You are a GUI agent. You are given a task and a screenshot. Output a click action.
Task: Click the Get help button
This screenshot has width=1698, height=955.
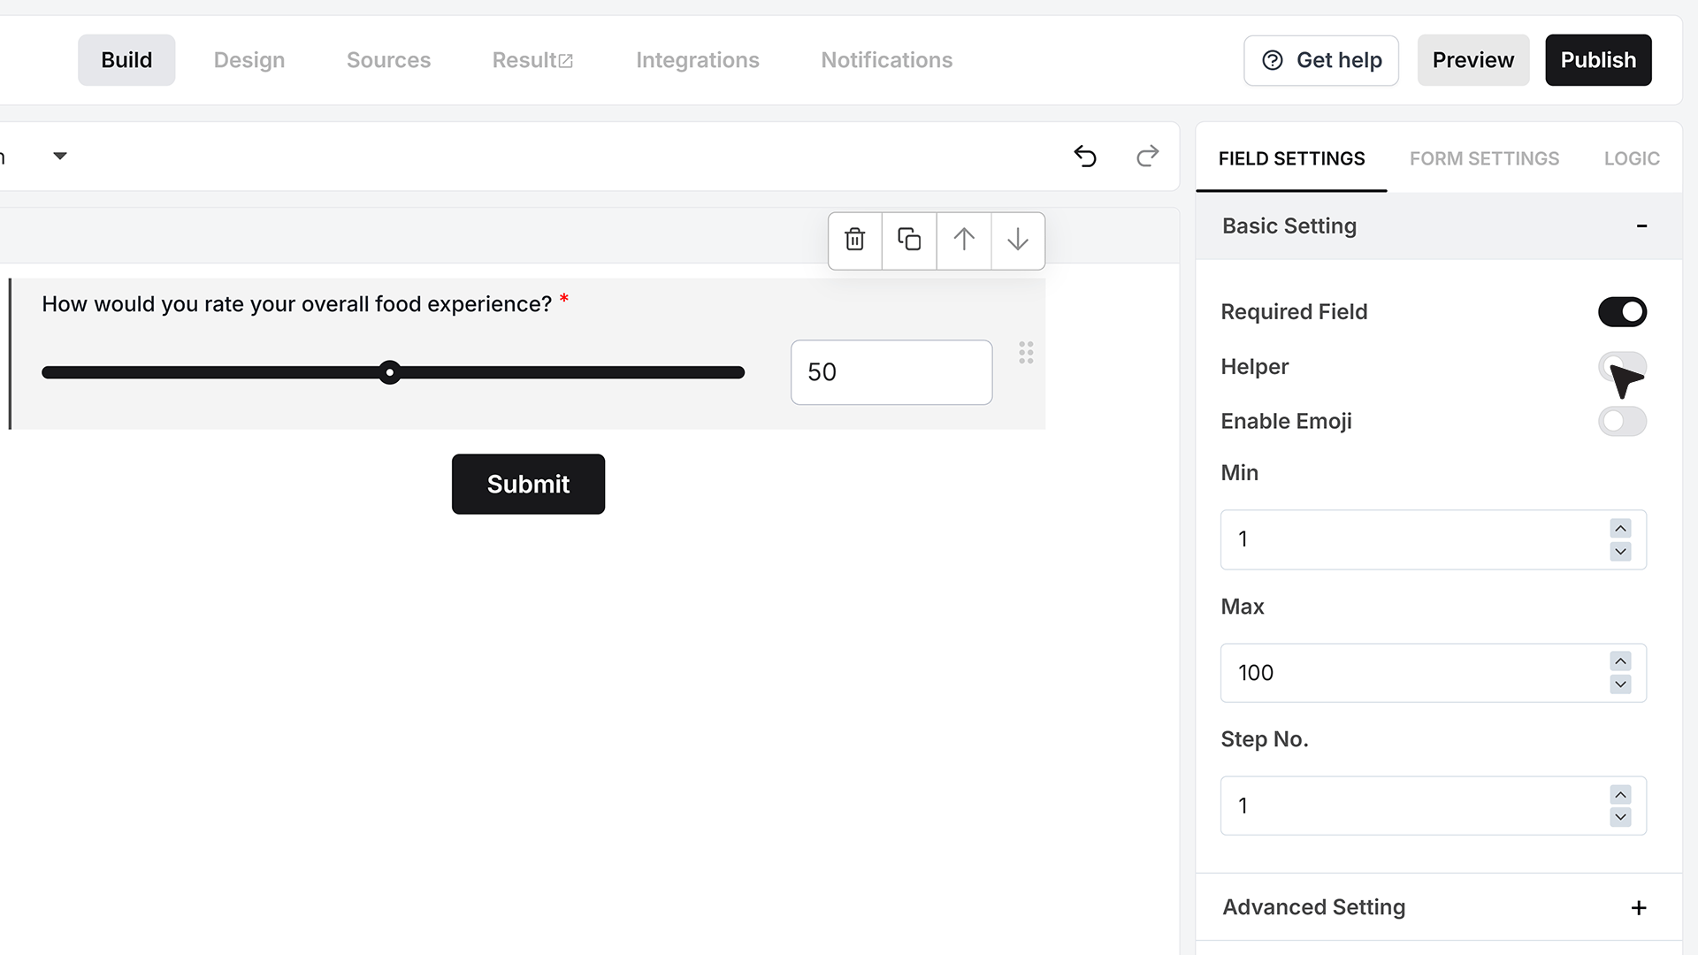click(1321, 60)
